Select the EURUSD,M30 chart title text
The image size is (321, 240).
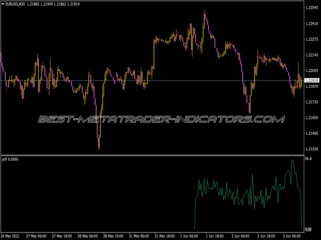point(15,4)
